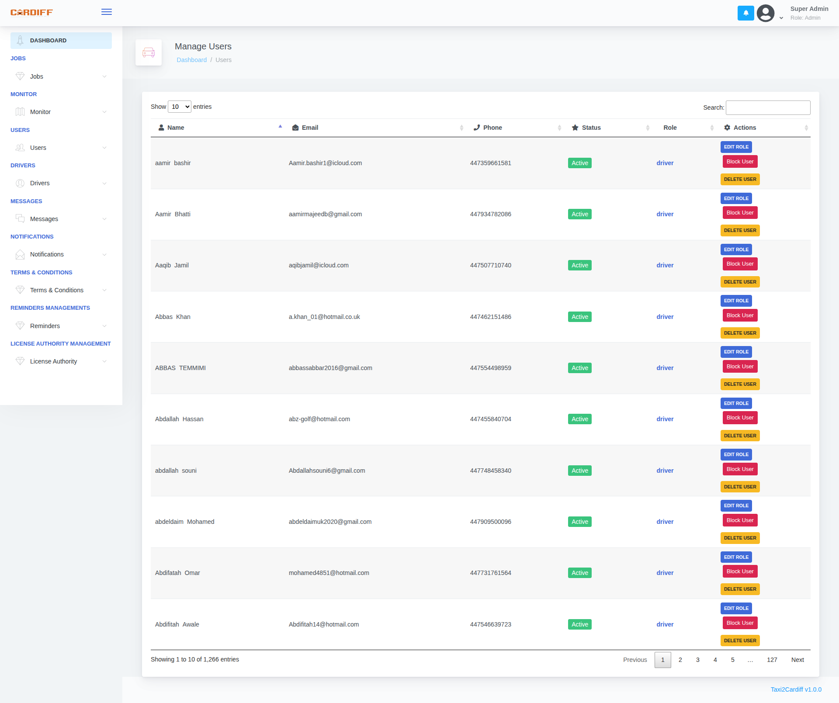Click the Notifications envelope icon in sidebar
Screen dimensions: 839x703
(x=20, y=254)
